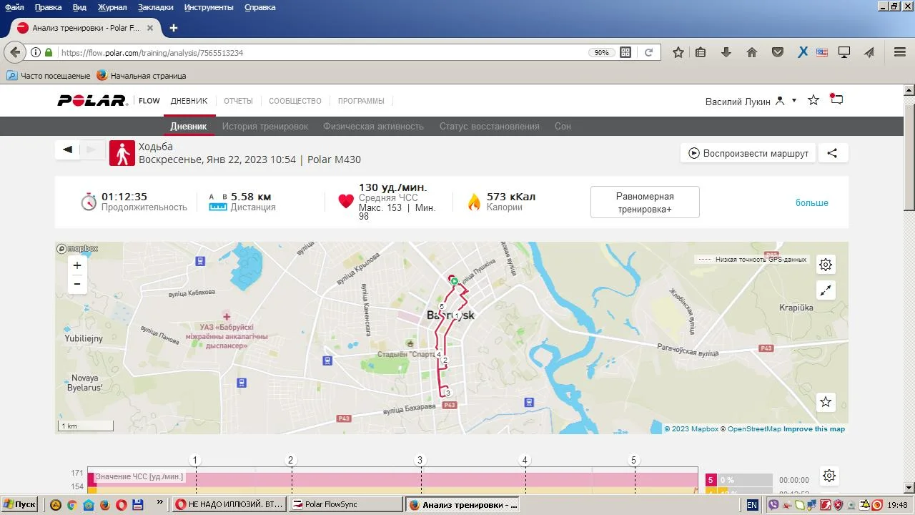Expand details with the больше link
Viewport: 915px width, 515px height.
(811, 203)
